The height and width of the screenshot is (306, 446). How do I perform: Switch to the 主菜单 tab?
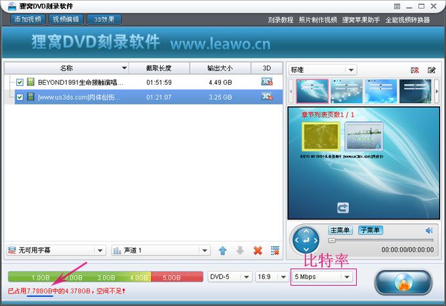click(340, 230)
